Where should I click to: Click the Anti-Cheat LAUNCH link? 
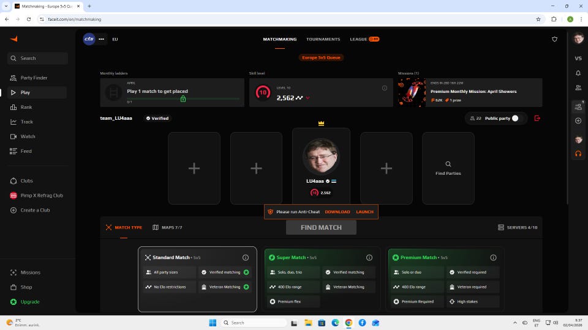(364, 212)
